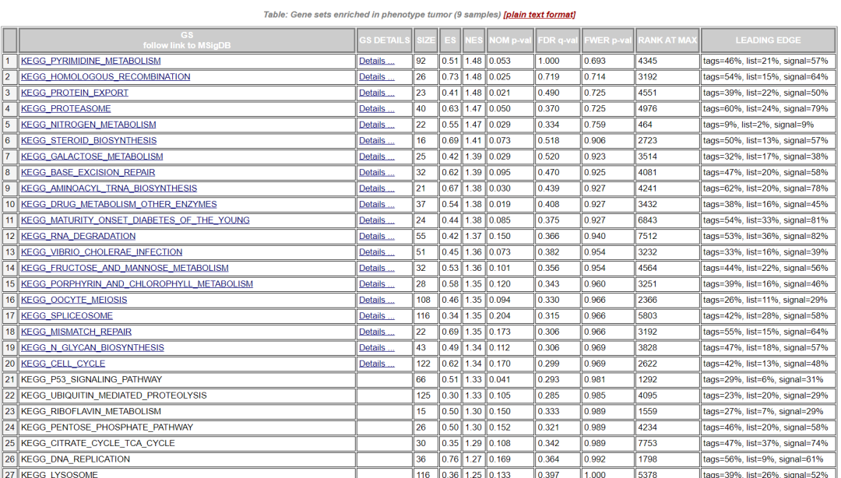
Task: Click the GS DETAILS column header
Action: coord(385,40)
